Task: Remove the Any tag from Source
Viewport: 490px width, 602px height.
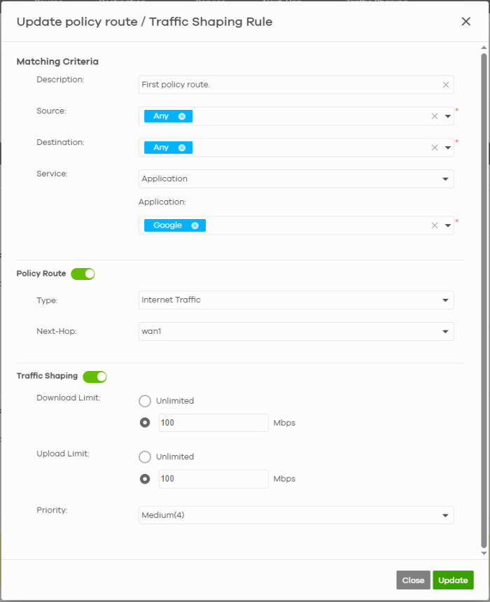Action: [x=182, y=116]
